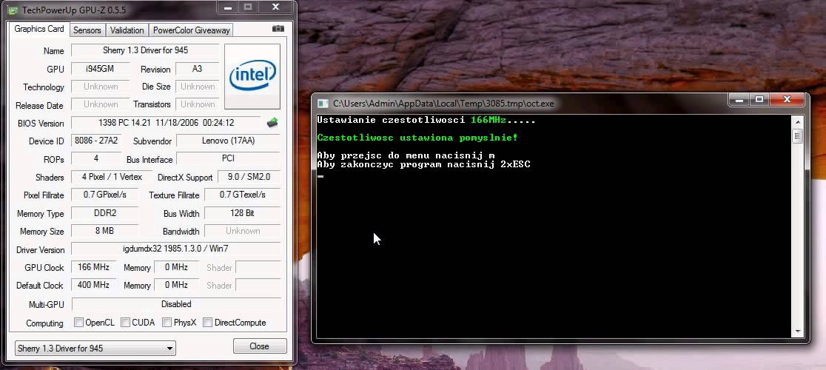Click the Bandwidth field showing Unknown
The image size is (826, 370).
[242, 231]
